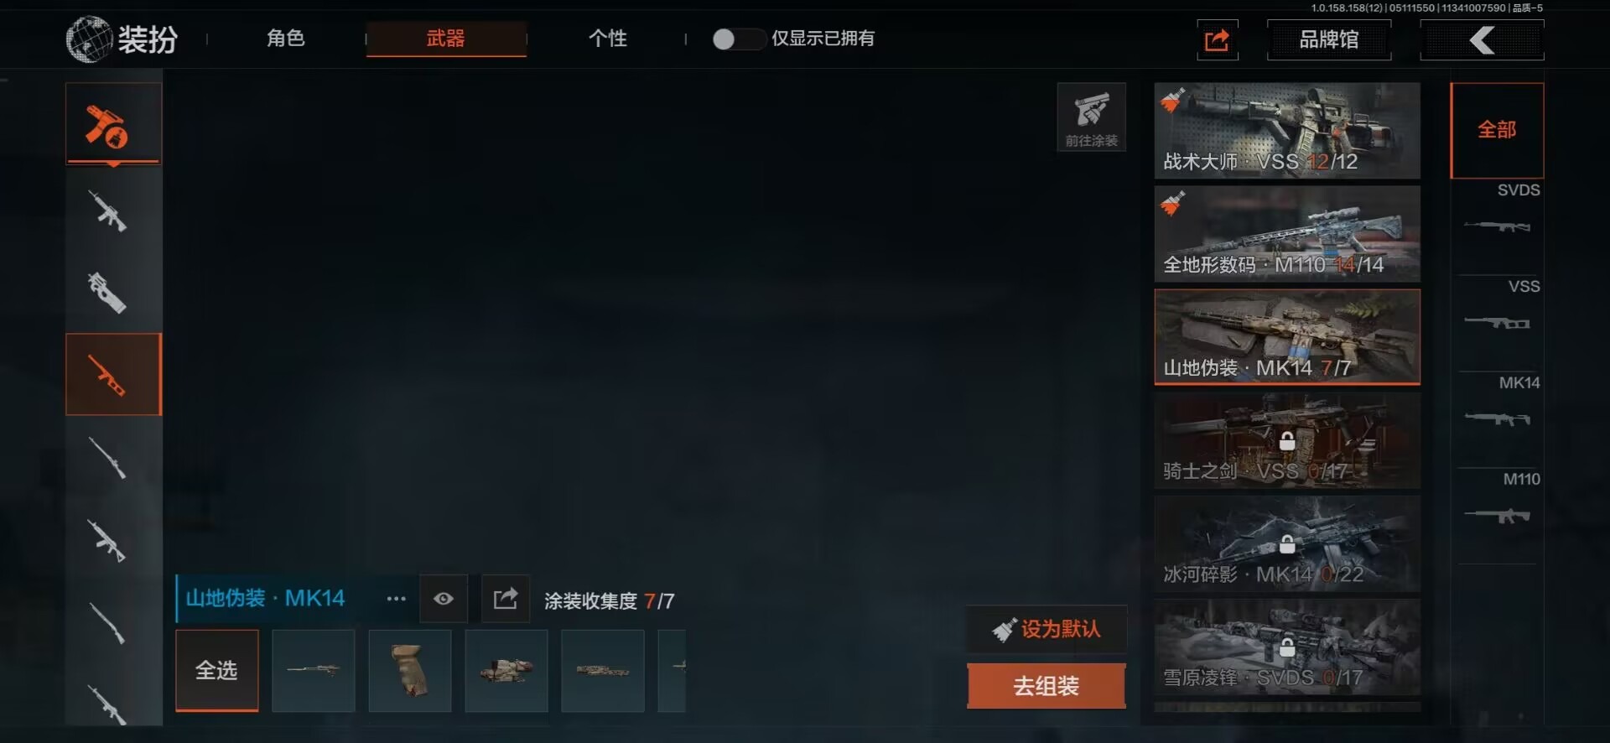Click the 去组装 button
Image resolution: width=1610 pixels, height=743 pixels.
point(1046,686)
